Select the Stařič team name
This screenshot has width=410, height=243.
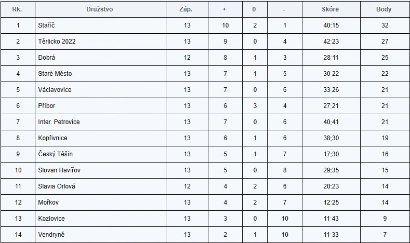[46, 25]
